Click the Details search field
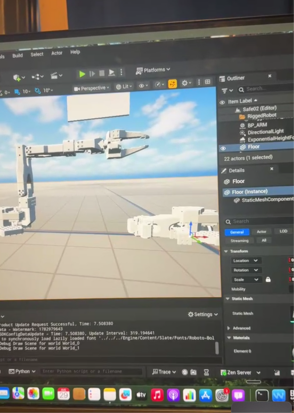This screenshot has height=413, width=294. pos(259,221)
